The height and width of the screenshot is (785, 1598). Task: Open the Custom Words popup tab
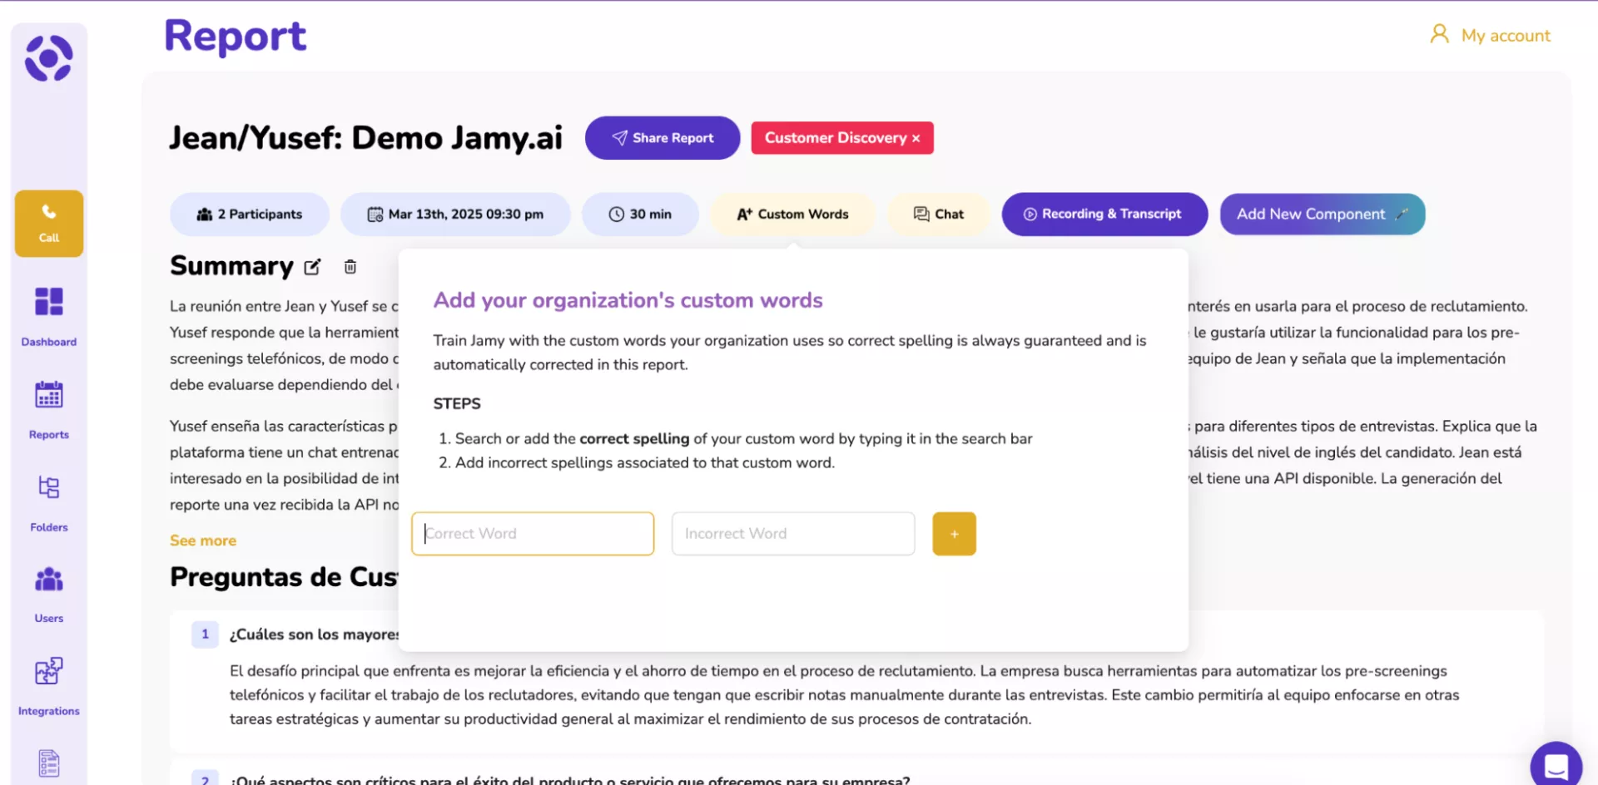[792, 215]
